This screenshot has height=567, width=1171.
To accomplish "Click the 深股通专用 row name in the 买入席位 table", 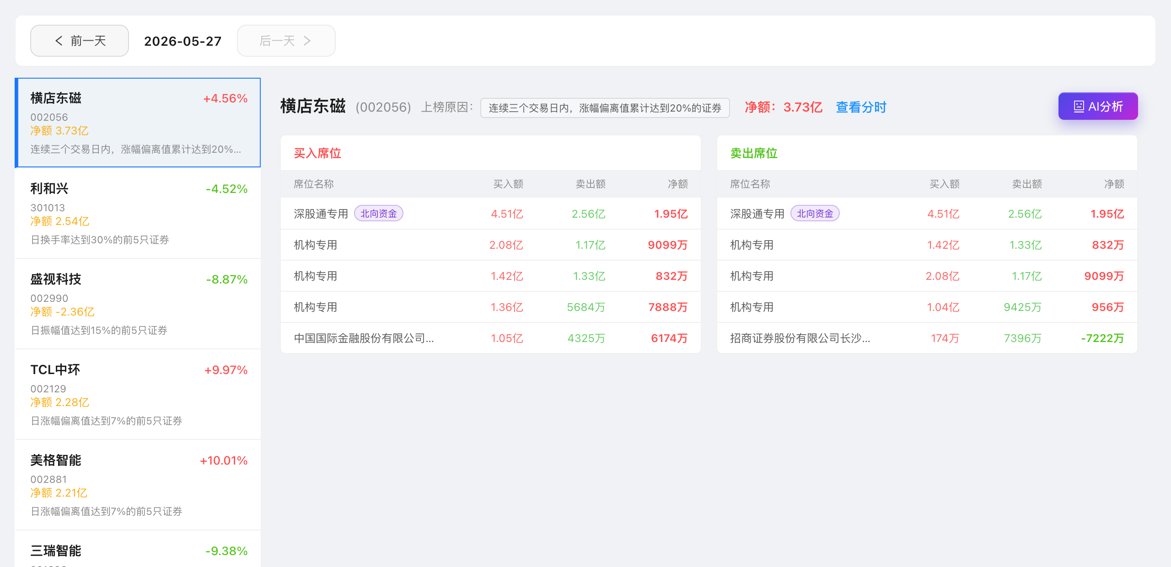I will pos(321,214).
